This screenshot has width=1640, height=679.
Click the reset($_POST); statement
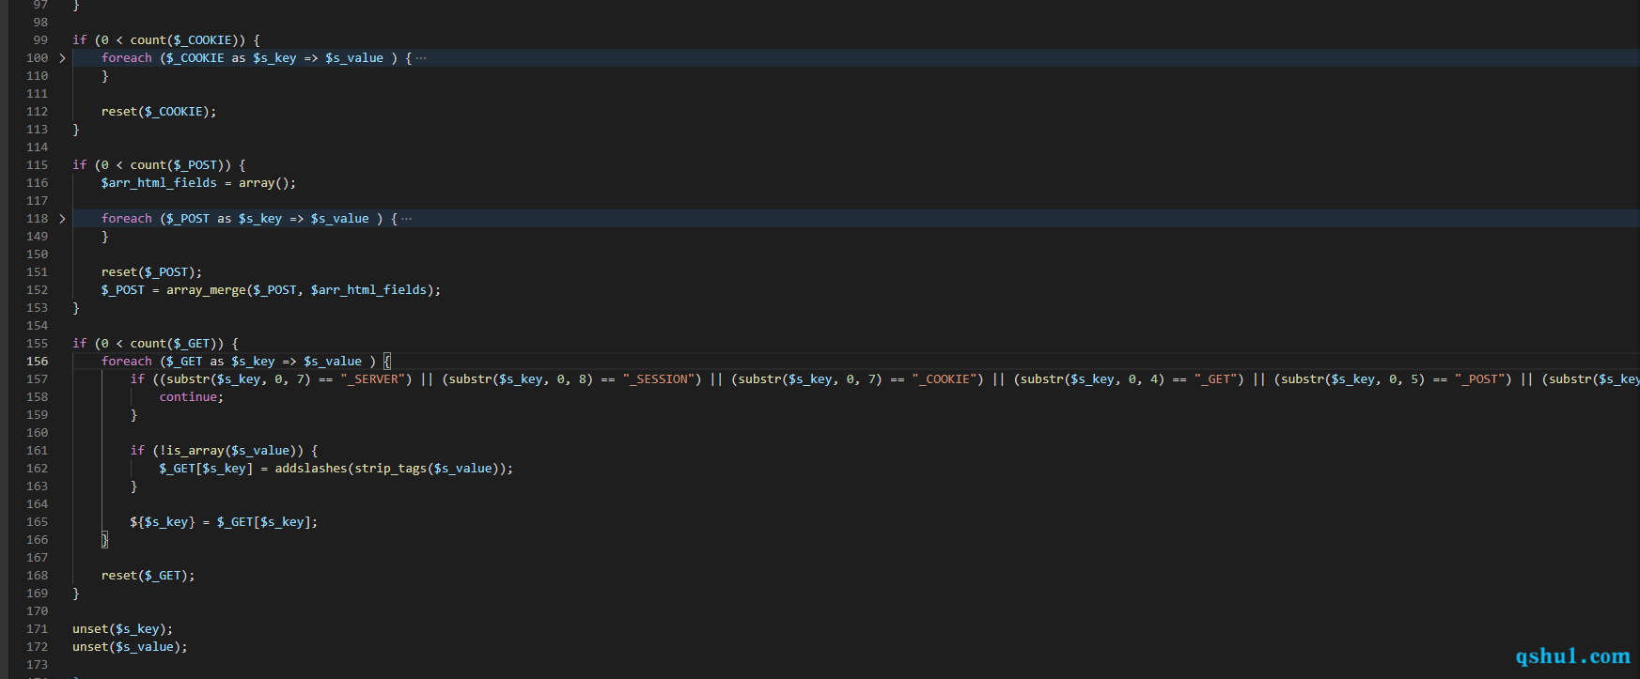tap(151, 272)
